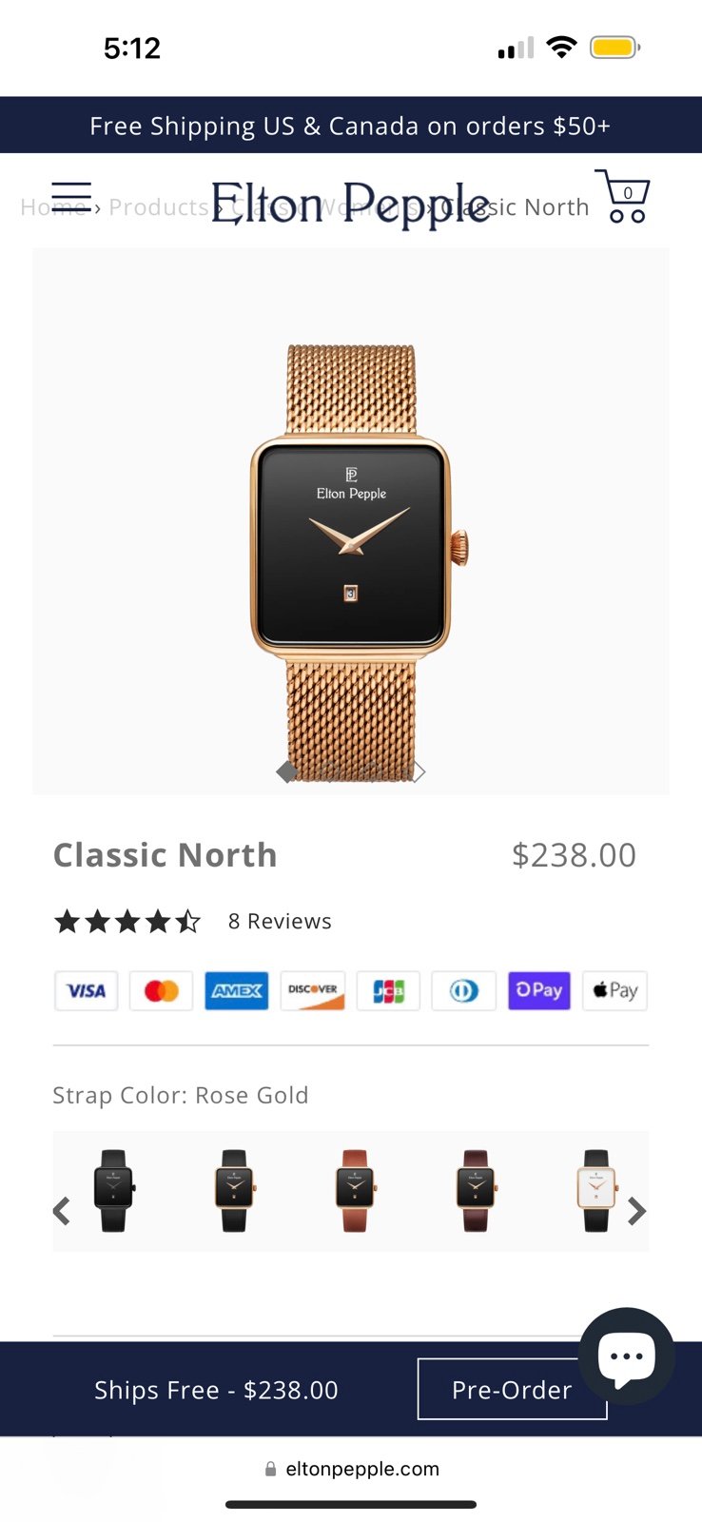Click the Elton Pepple logo
702x1522 pixels.
coord(351,203)
